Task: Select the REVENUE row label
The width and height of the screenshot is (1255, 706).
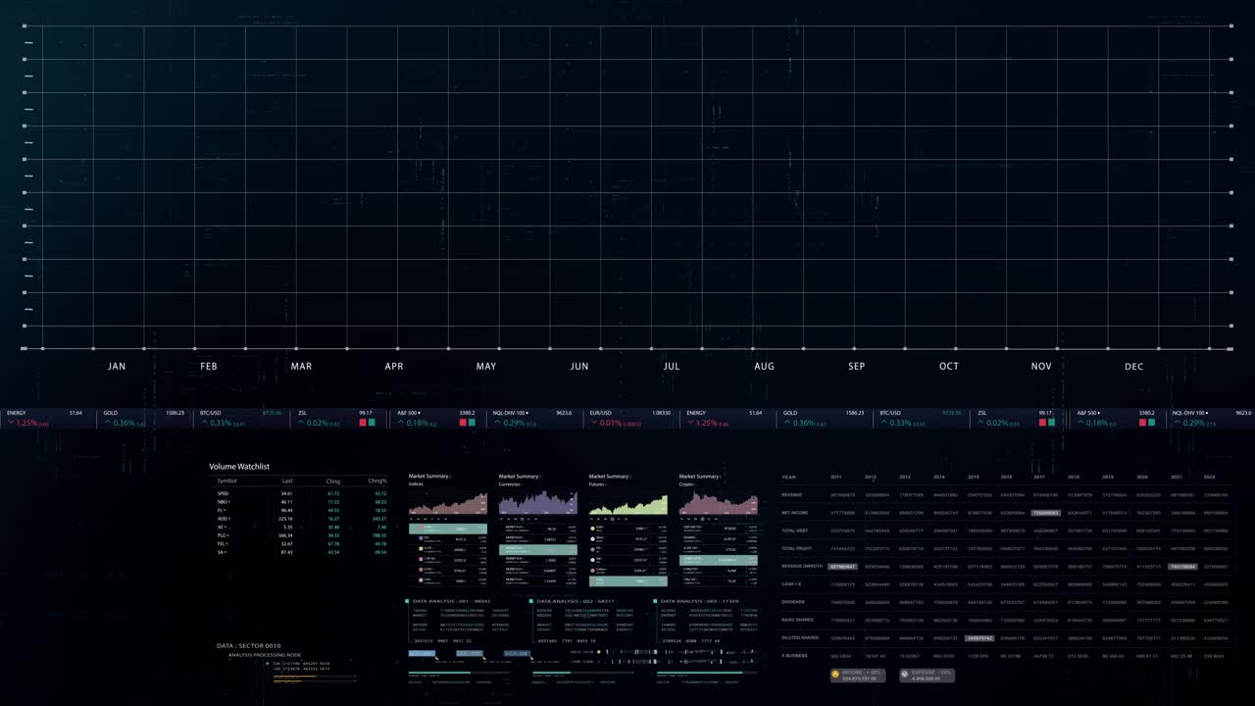Action: point(792,495)
